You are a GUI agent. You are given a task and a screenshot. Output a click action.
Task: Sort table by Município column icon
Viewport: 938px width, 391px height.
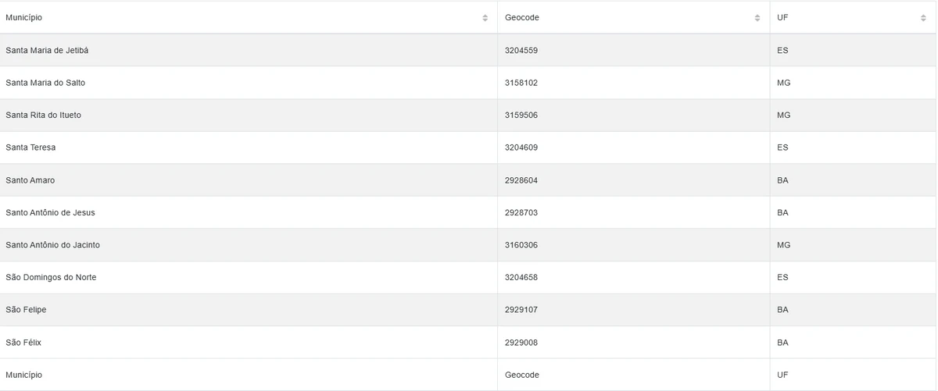tap(485, 18)
